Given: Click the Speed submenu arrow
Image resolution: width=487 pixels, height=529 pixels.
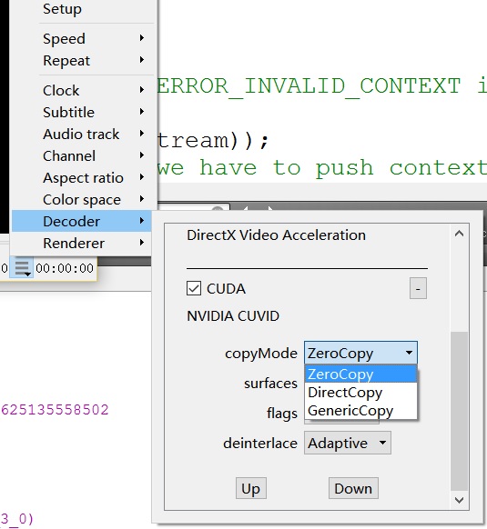Looking at the screenshot, I should click(142, 38).
